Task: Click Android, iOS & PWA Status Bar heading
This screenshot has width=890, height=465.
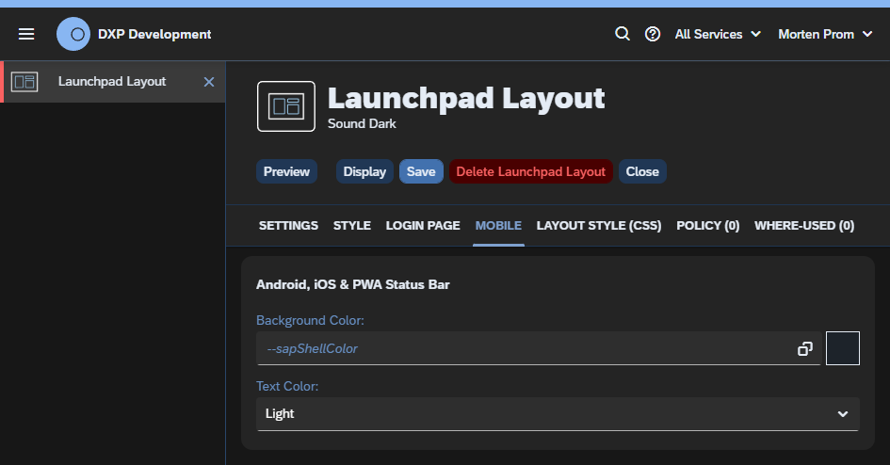Action: pyautogui.click(x=352, y=284)
